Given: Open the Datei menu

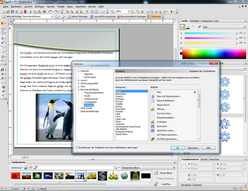Looking at the screenshot, I should tap(6, 7).
